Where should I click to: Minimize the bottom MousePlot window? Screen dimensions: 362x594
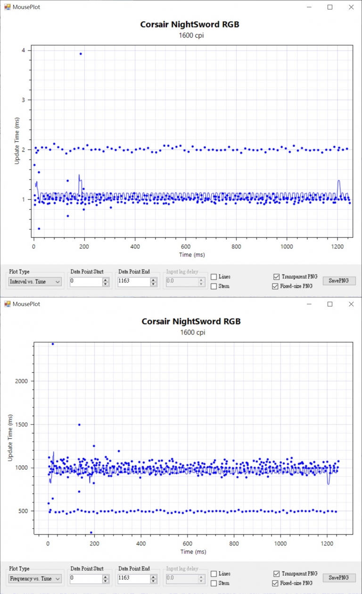click(x=309, y=304)
